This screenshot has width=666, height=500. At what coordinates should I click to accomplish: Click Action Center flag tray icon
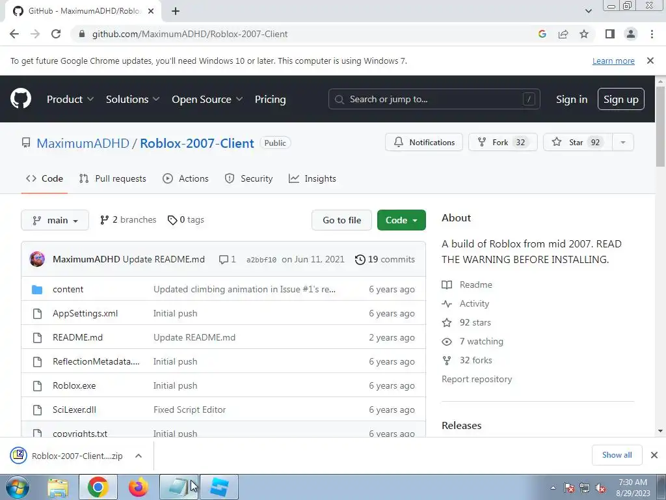tap(568, 488)
